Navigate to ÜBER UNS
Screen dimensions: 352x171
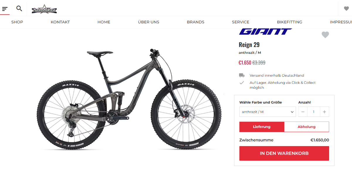(x=149, y=22)
